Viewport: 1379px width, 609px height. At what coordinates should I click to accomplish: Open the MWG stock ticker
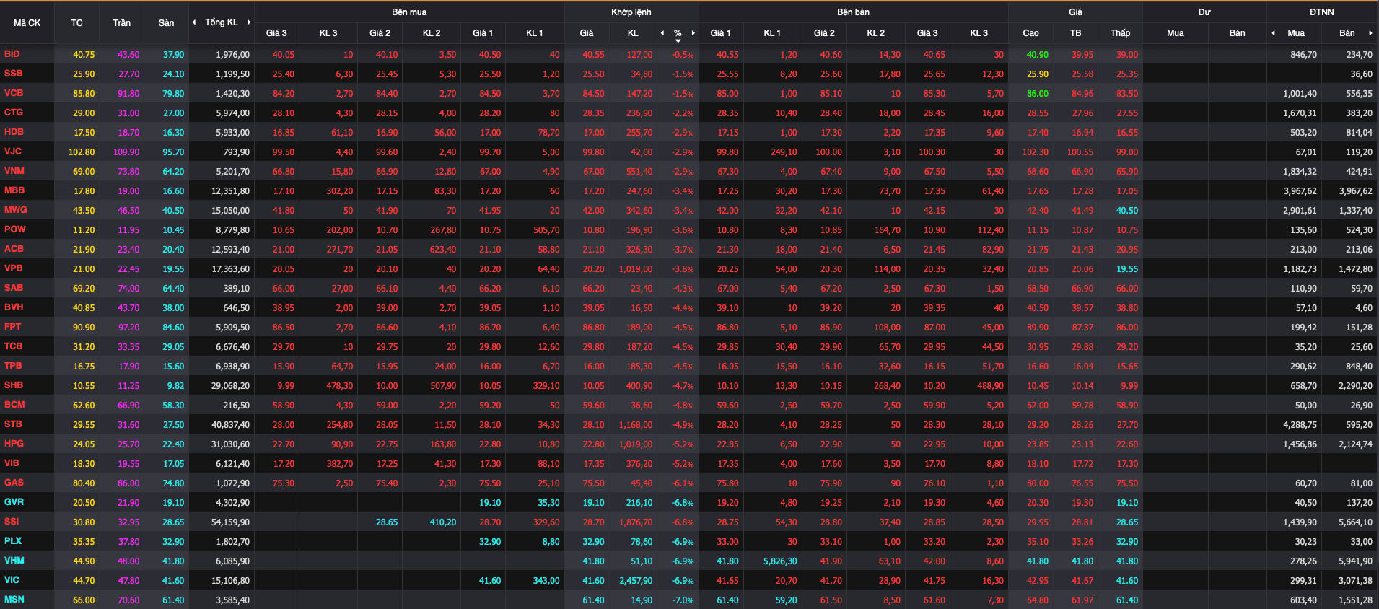[16, 210]
